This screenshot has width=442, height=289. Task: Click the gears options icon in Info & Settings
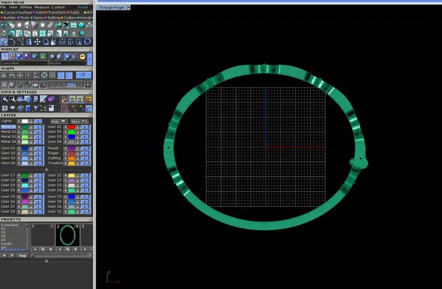[x=5, y=99]
